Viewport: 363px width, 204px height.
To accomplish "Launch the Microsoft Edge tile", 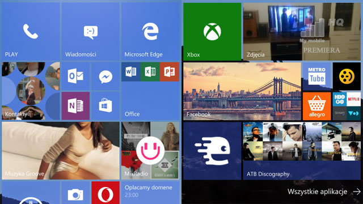I will (x=150, y=32).
